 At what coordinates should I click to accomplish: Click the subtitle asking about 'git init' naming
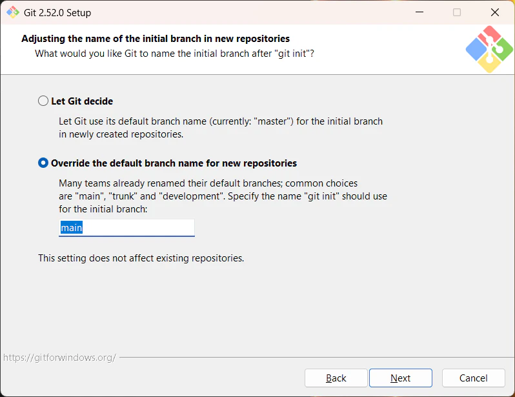[x=174, y=54]
